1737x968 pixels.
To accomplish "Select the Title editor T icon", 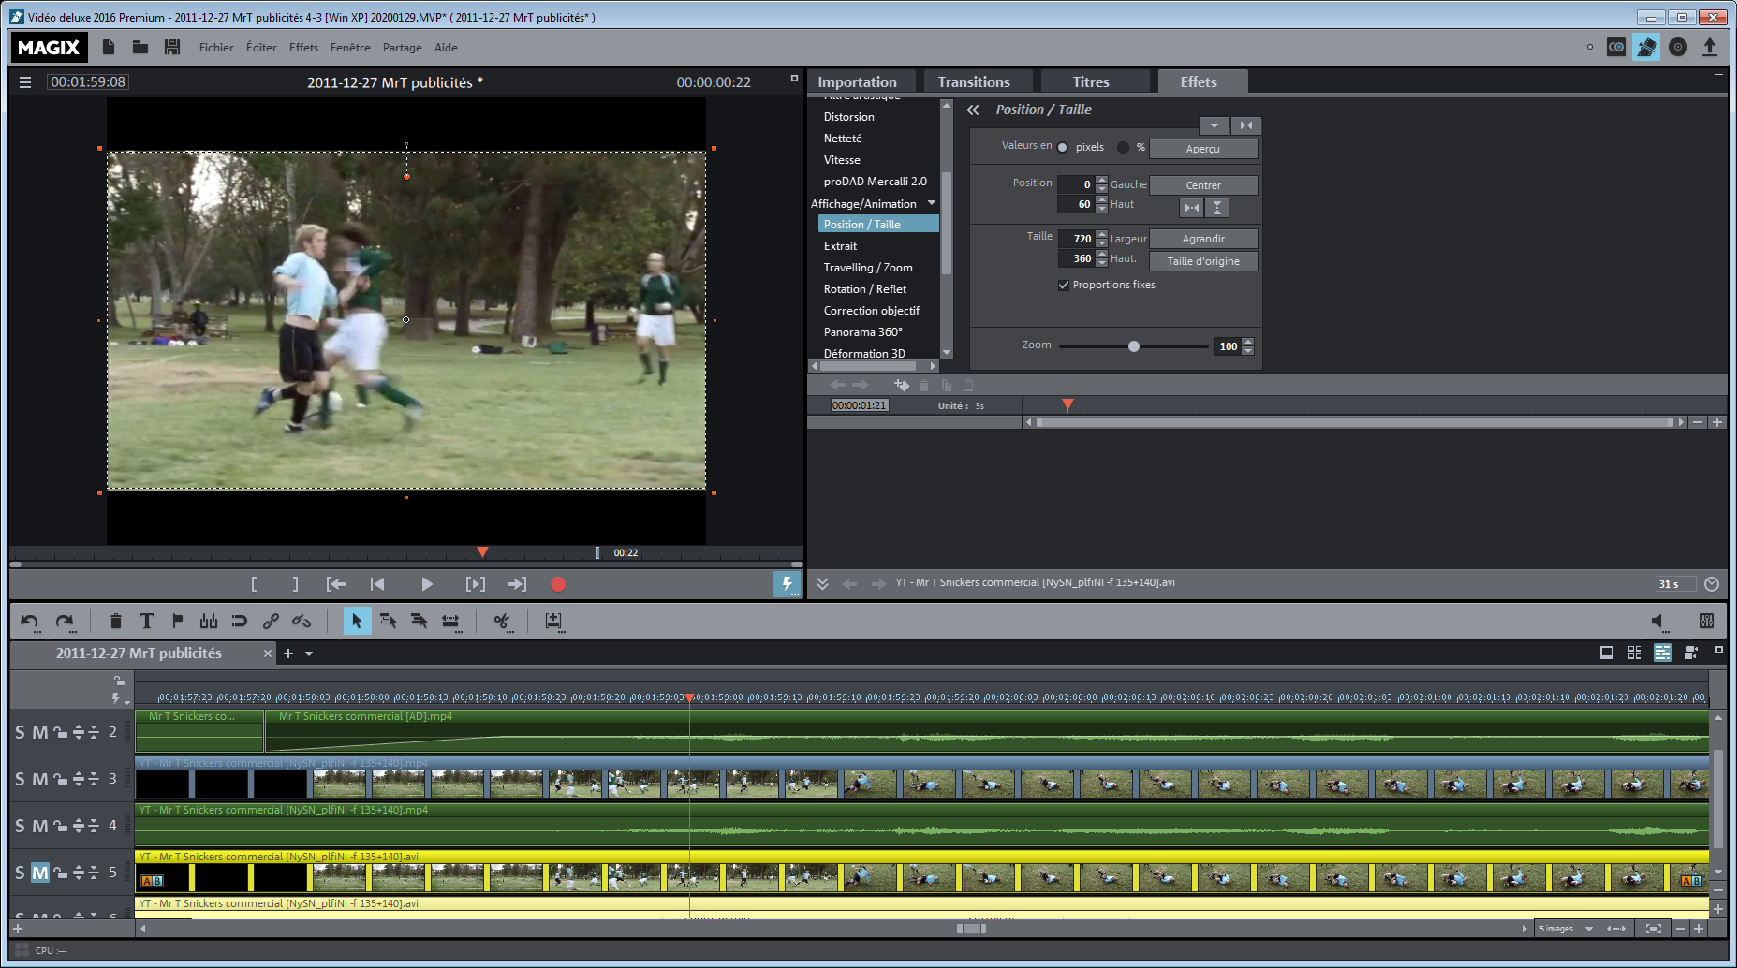I will [146, 622].
